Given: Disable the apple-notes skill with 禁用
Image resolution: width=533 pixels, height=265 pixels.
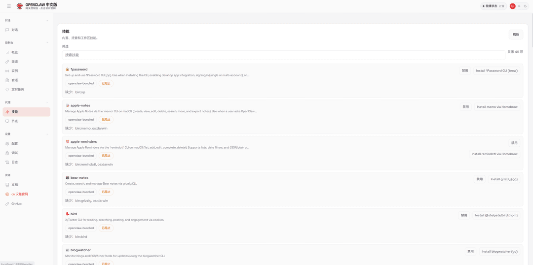Looking at the screenshot, I should point(466,107).
